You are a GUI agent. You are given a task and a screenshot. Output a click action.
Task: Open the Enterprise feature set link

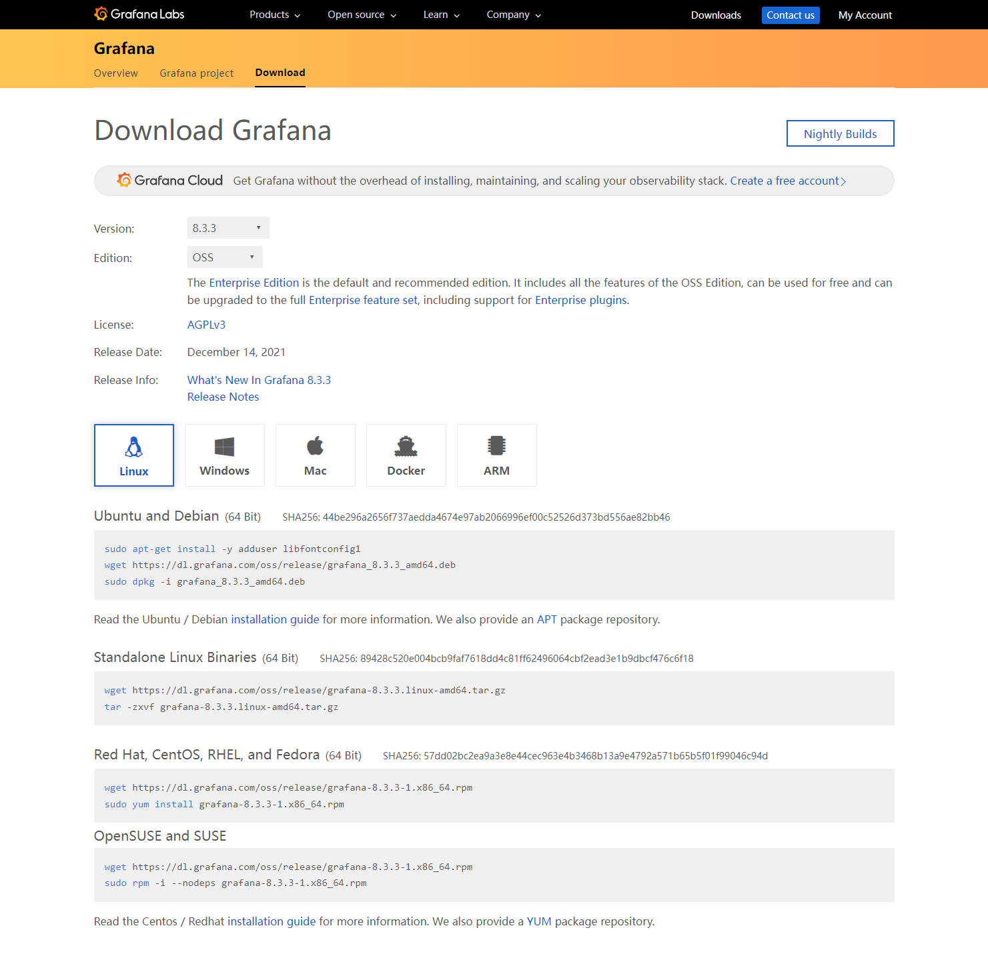tap(364, 300)
